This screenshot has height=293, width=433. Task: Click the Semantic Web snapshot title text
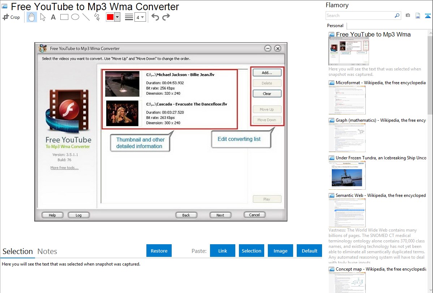[x=381, y=195]
